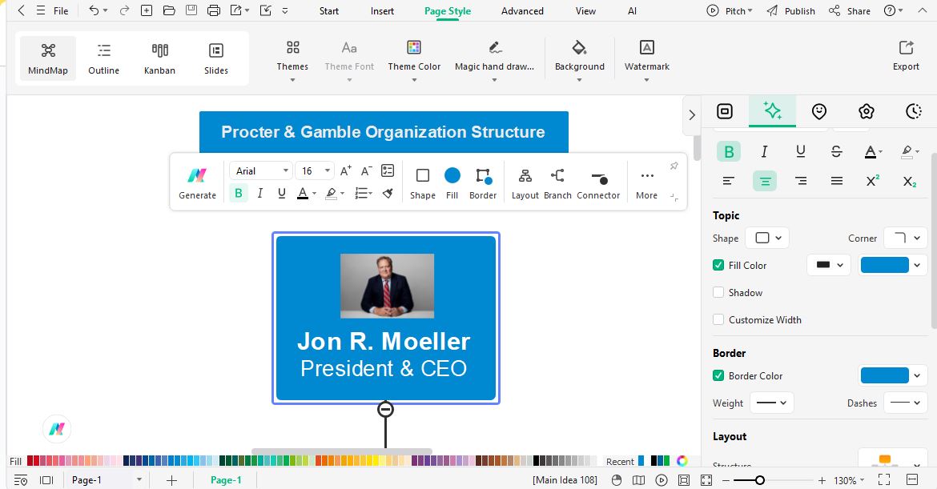
Task: Switch to Slides view mode
Action: (x=215, y=58)
